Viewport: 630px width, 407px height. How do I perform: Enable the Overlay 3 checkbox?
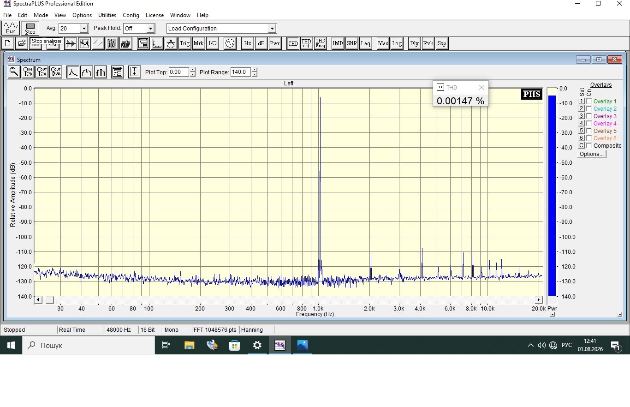[589, 116]
